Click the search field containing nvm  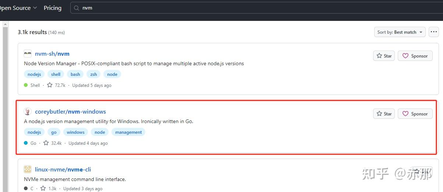(x=221, y=8)
